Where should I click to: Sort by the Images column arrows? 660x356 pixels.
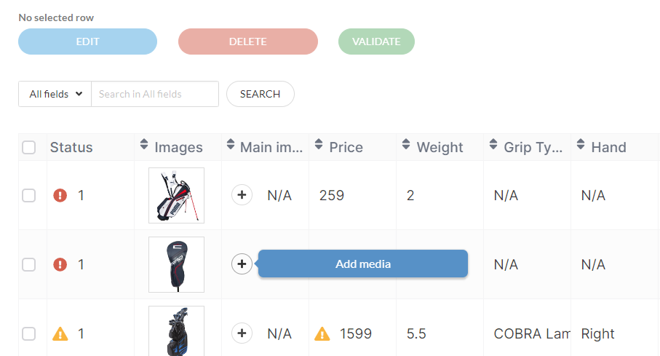(x=144, y=144)
